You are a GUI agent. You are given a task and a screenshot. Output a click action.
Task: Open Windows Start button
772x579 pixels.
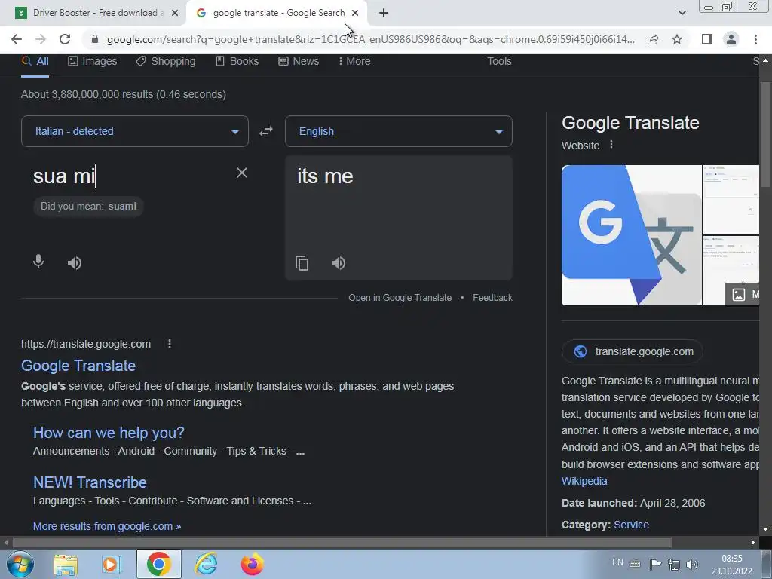pyautogui.click(x=20, y=564)
